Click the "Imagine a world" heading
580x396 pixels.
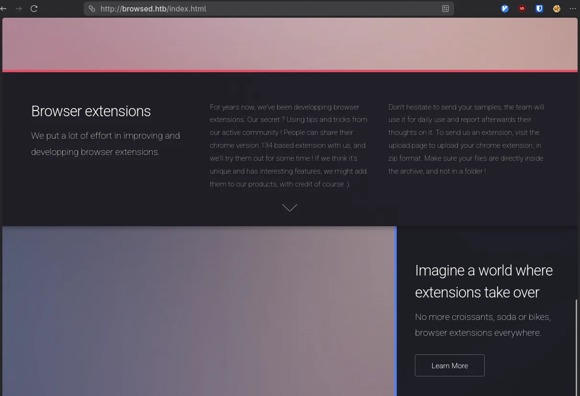click(x=483, y=281)
